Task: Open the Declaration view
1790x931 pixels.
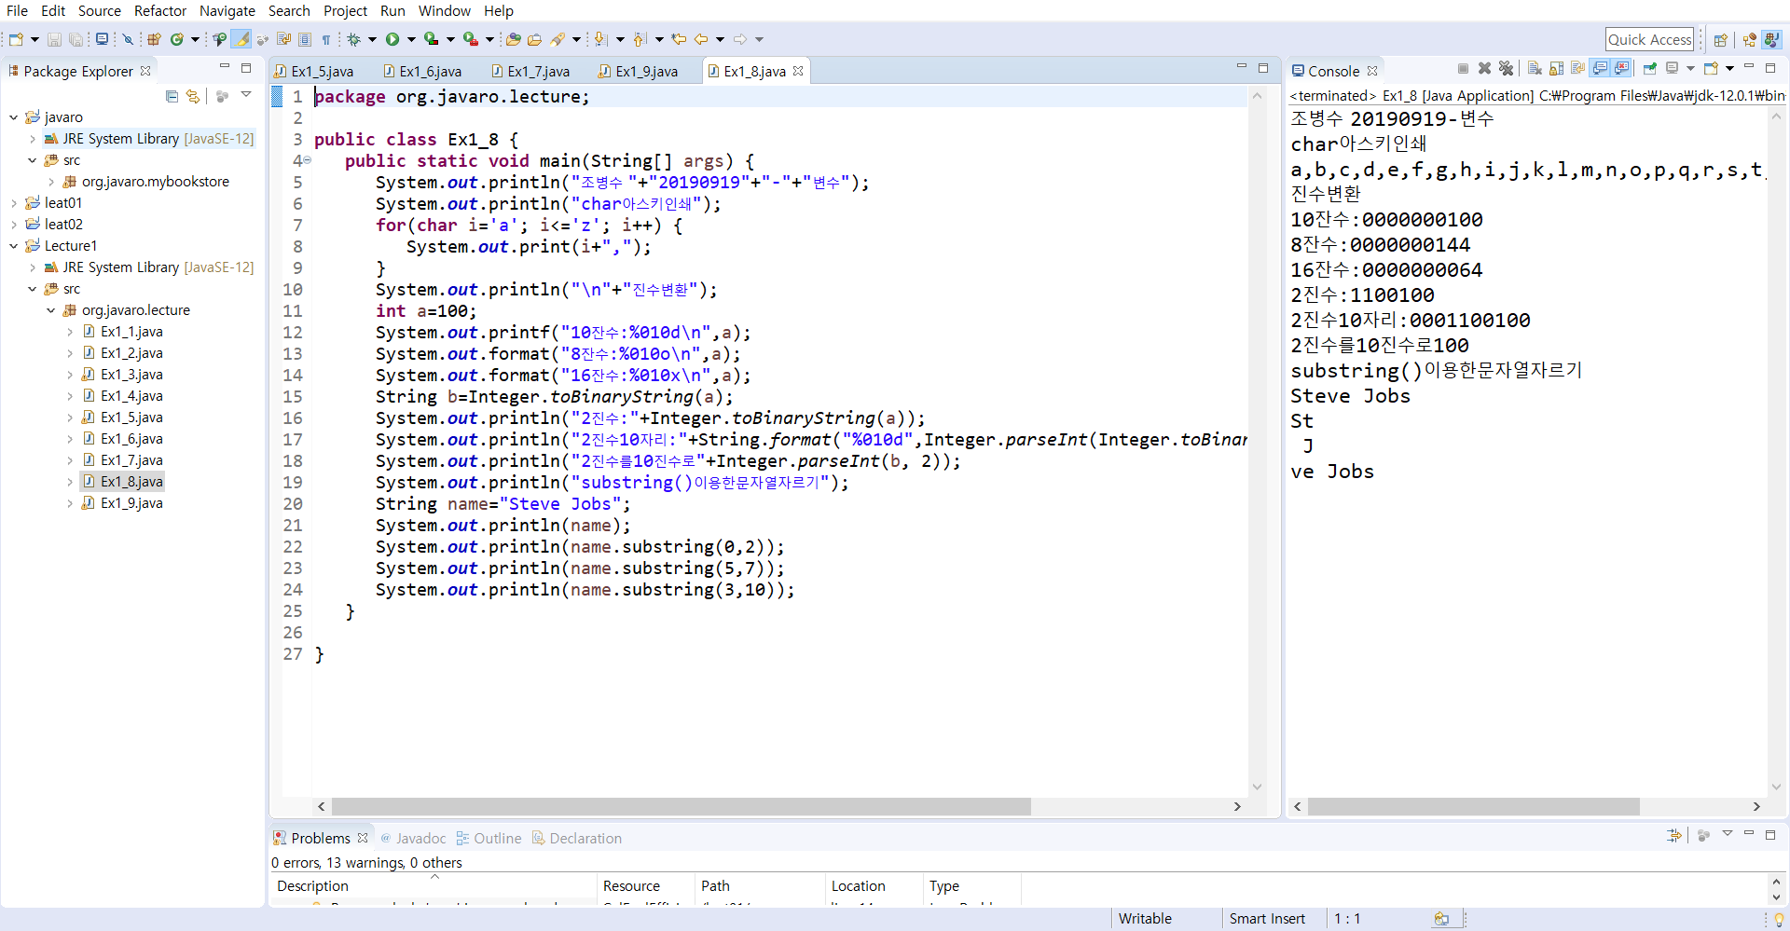Action: (x=577, y=839)
